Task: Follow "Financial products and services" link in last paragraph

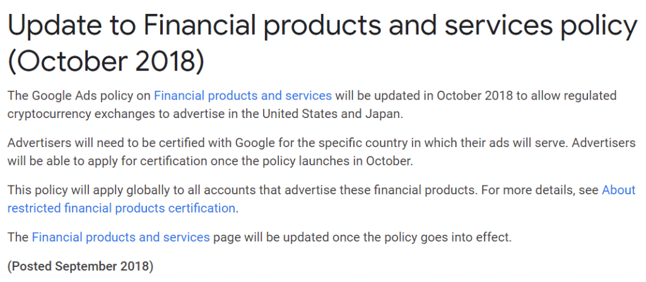Action: (x=120, y=237)
